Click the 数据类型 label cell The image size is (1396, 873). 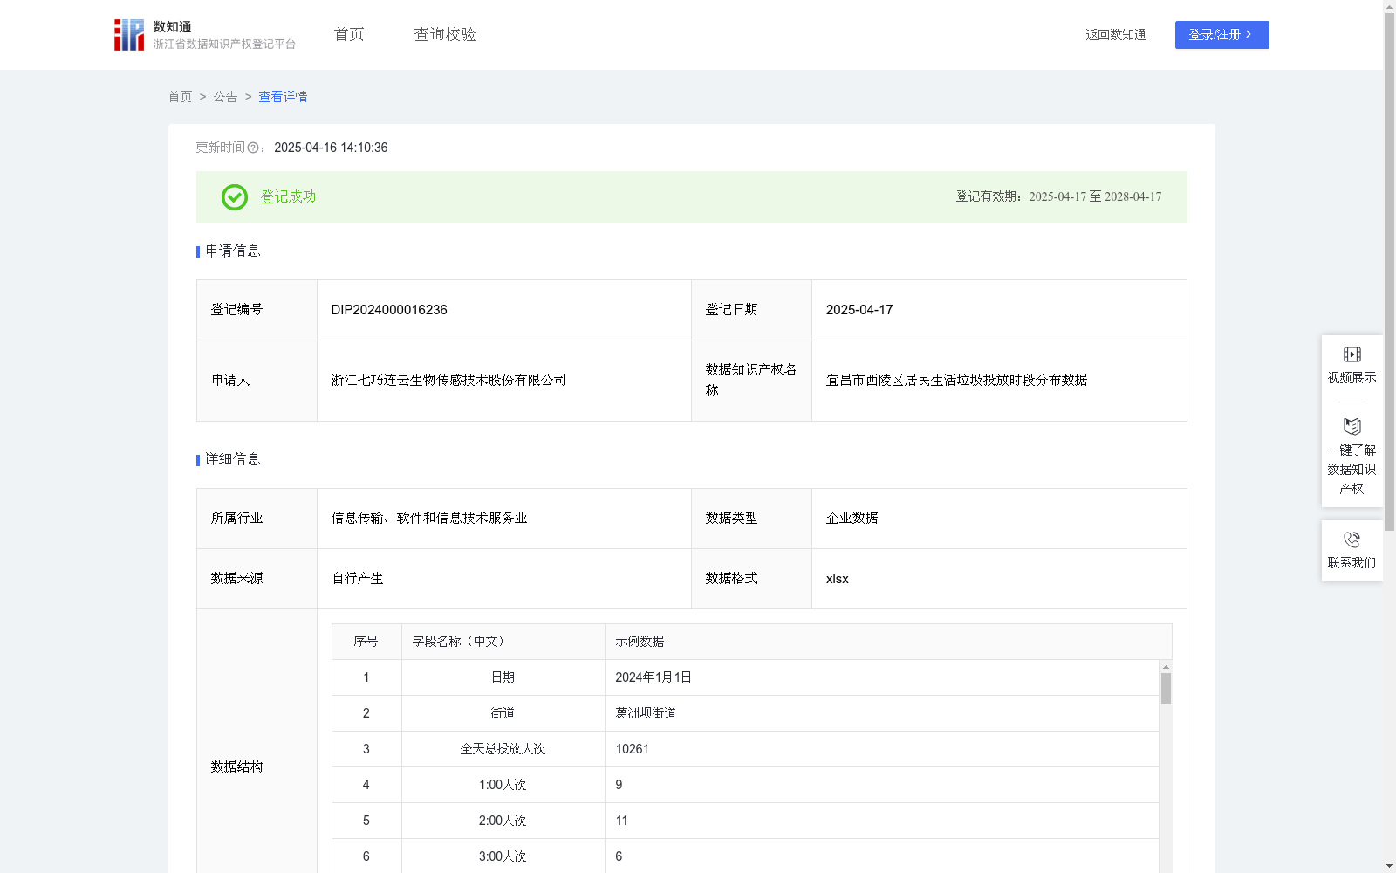[751, 519]
